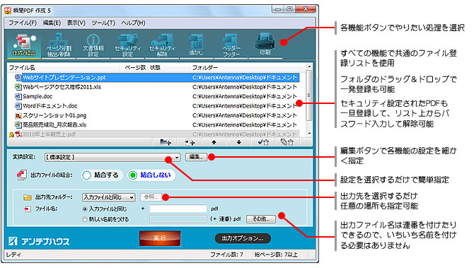Image resolution: width=474 pixels, height=268 pixels.
Task: Click the 編集... settings button
Action: [196, 157]
